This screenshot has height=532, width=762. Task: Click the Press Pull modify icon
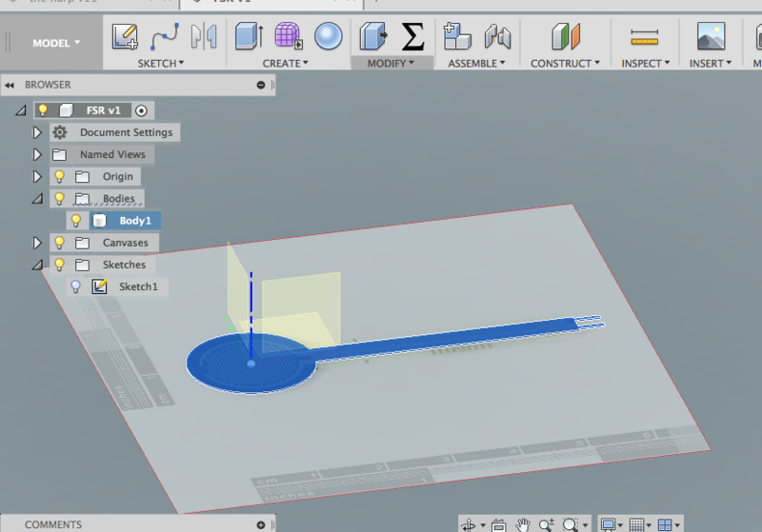373,36
